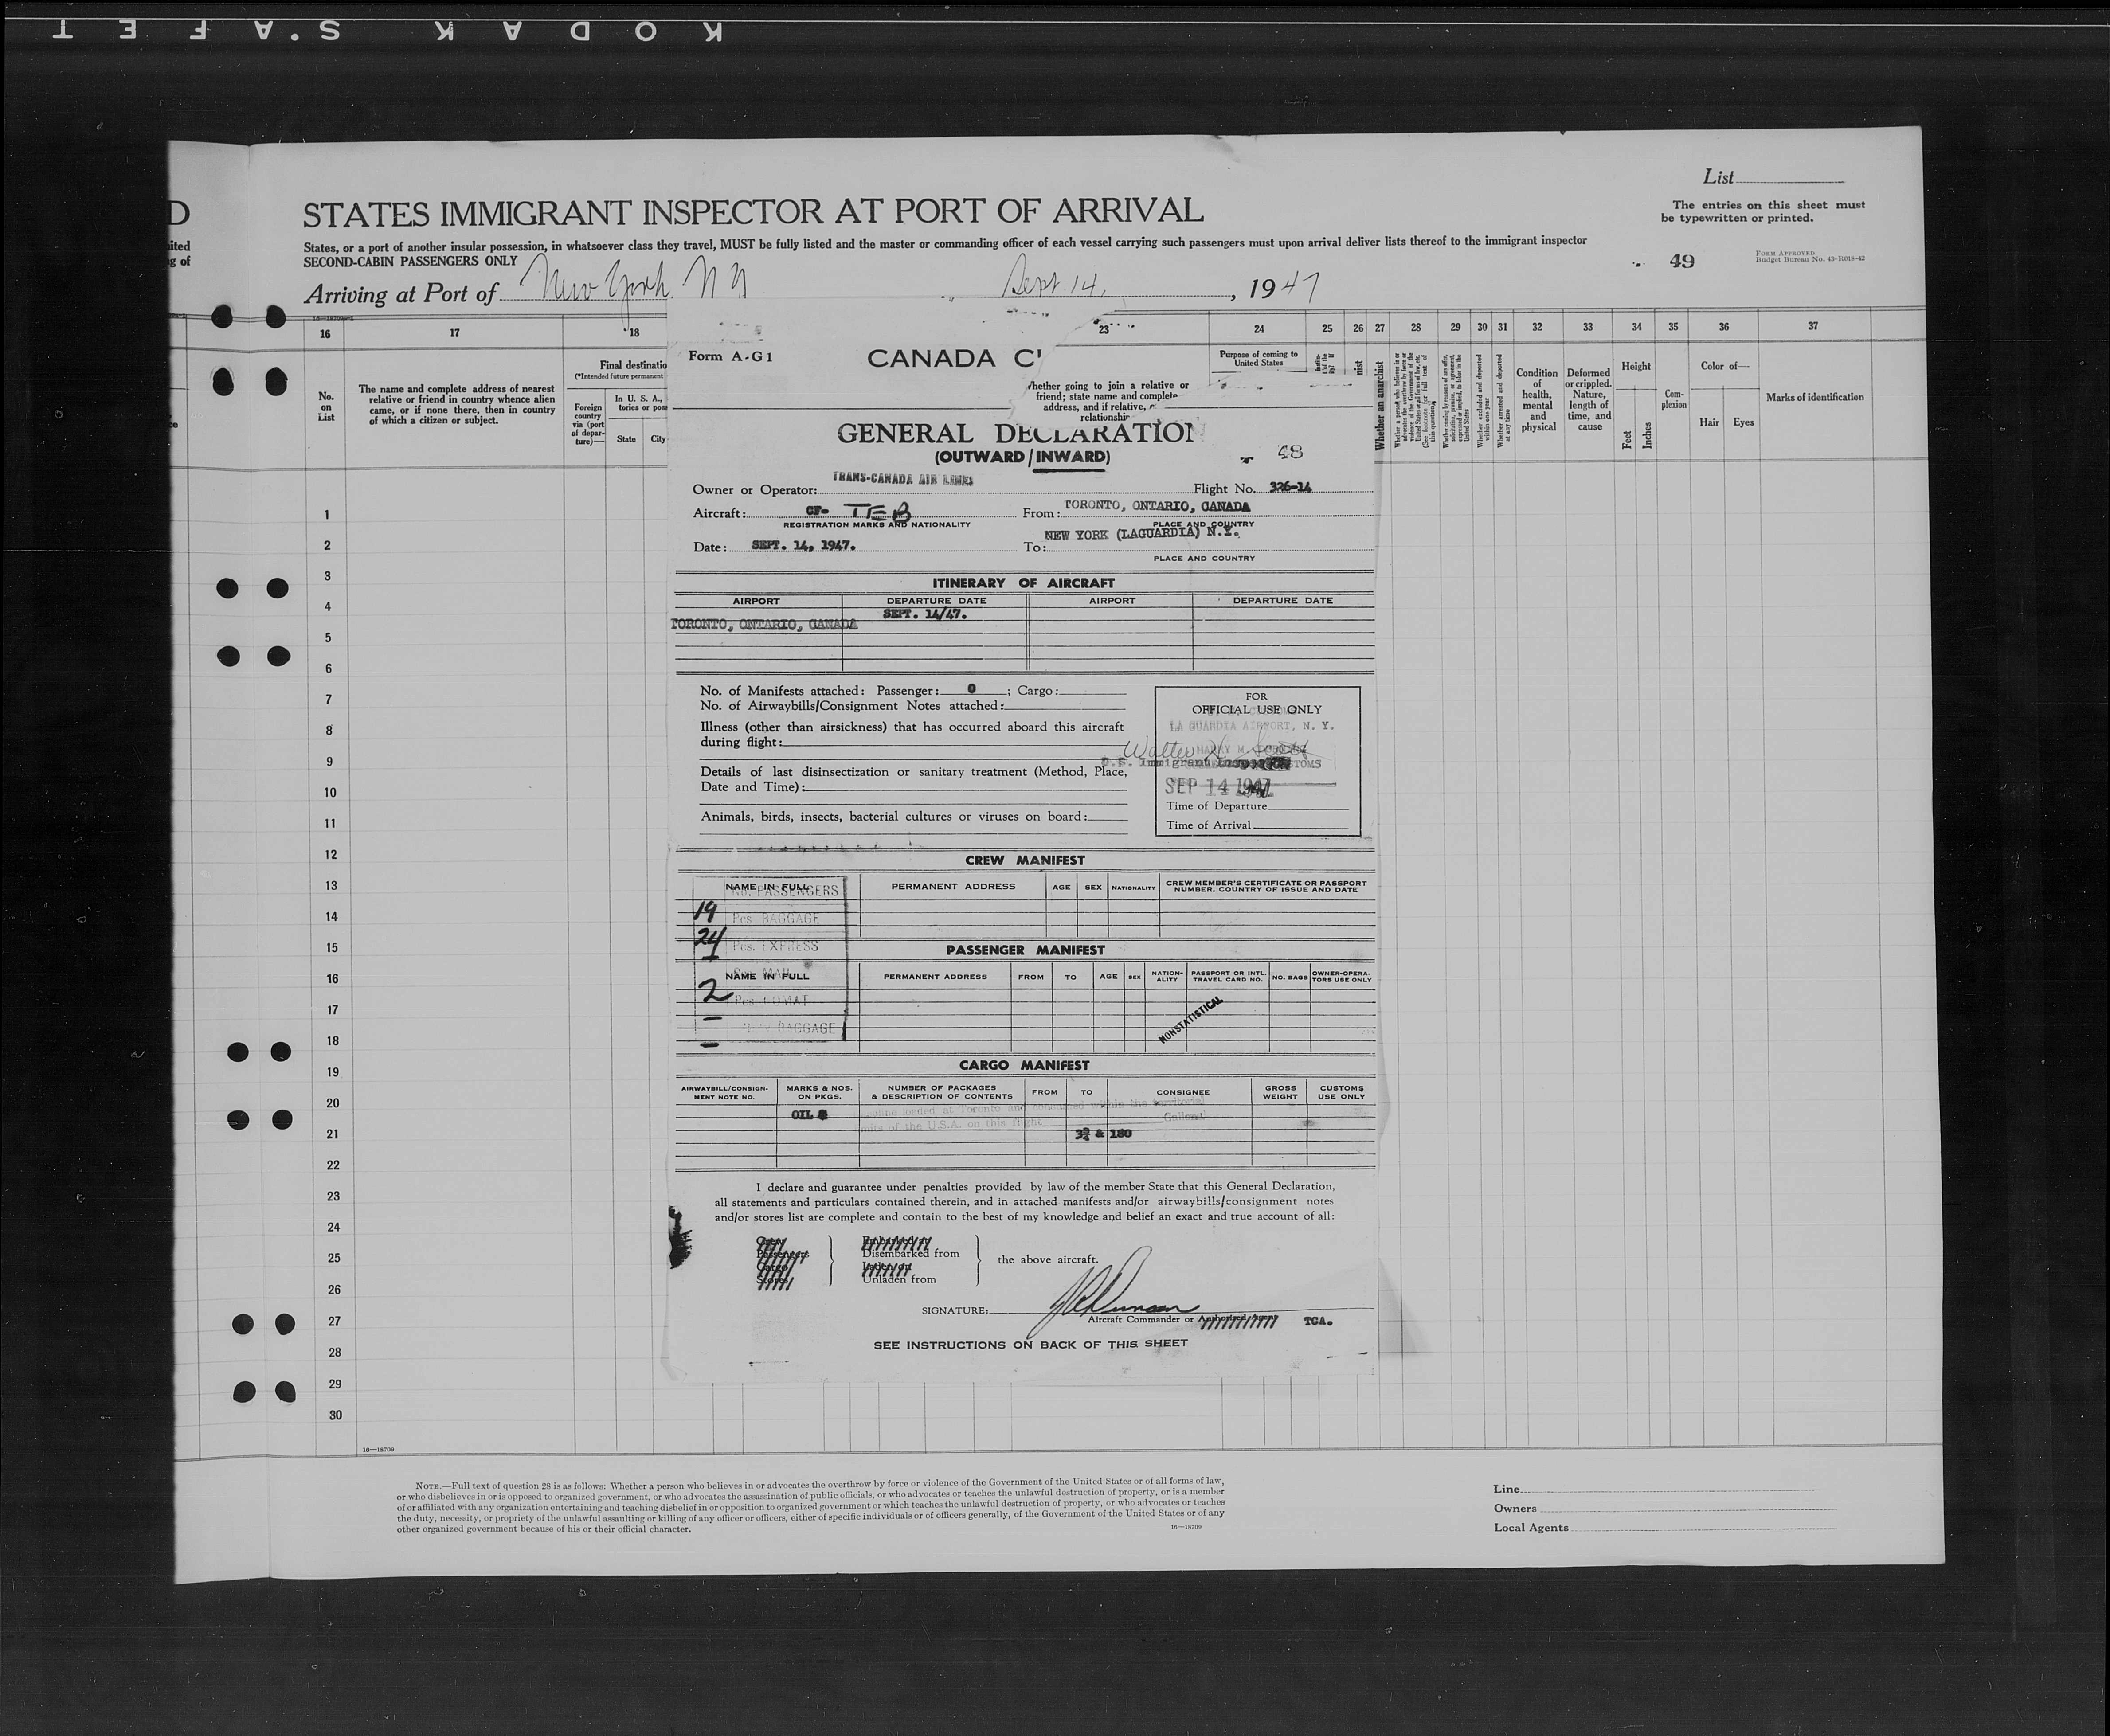Select 'SECOND-CABIN PASSENGERS ONLY' text

[410, 261]
